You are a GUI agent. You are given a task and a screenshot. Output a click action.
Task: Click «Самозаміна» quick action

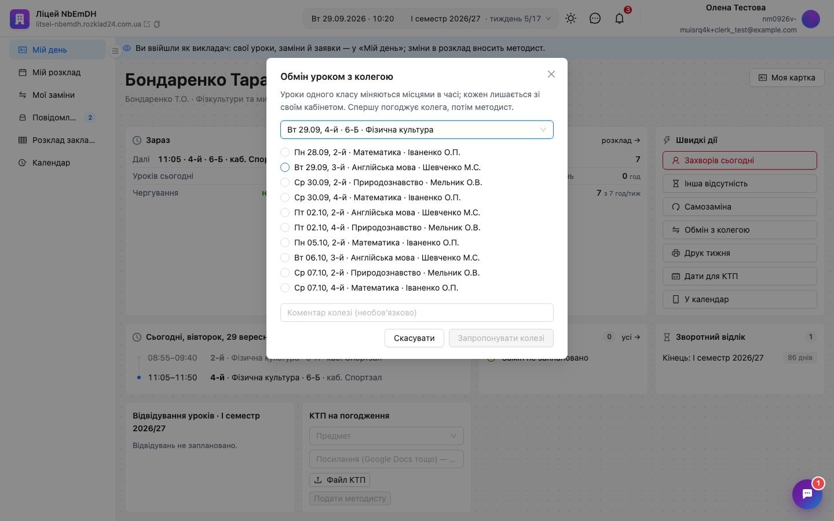(740, 207)
